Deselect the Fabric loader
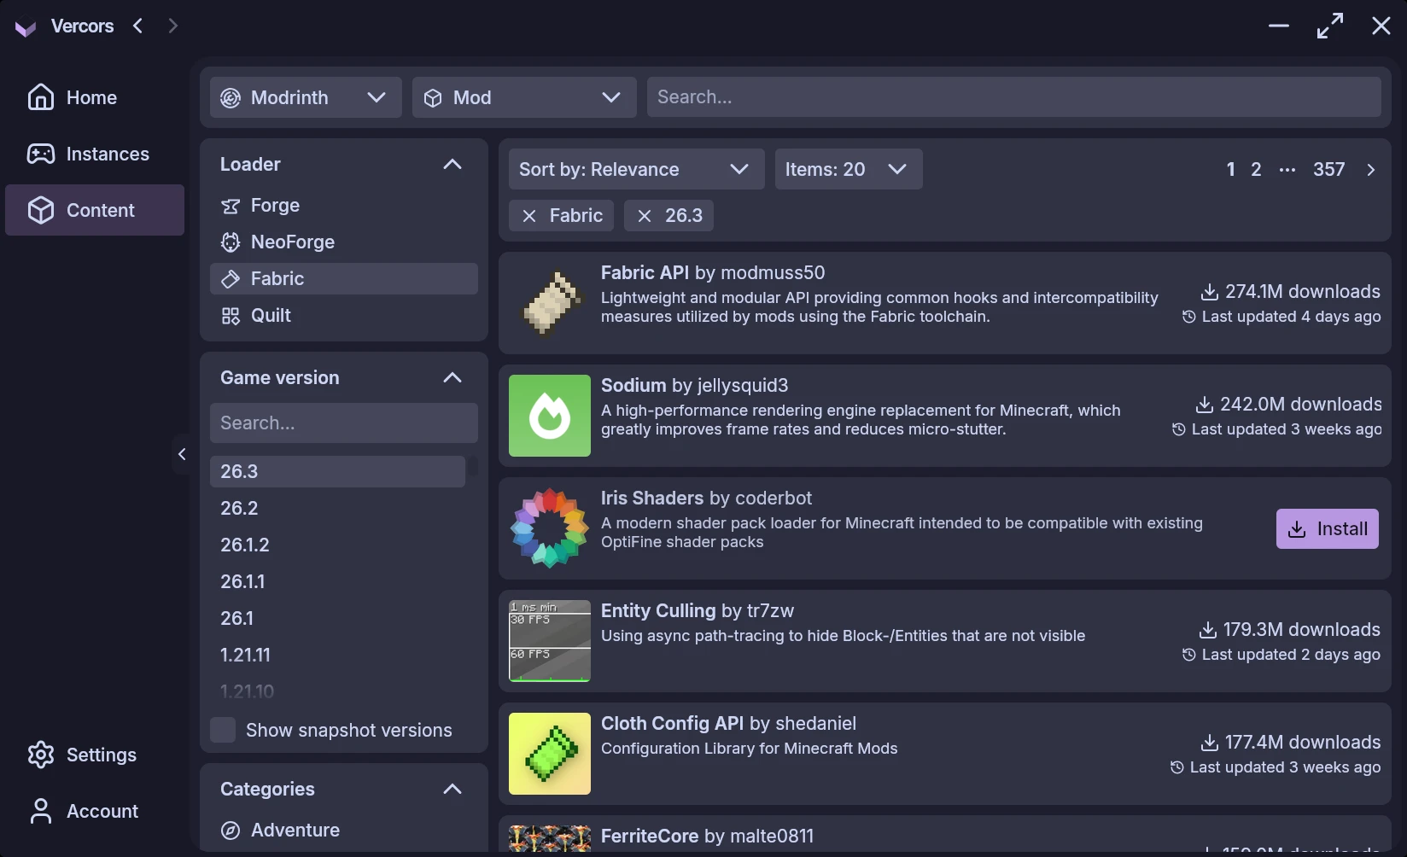This screenshot has height=857, width=1407. [x=344, y=279]
